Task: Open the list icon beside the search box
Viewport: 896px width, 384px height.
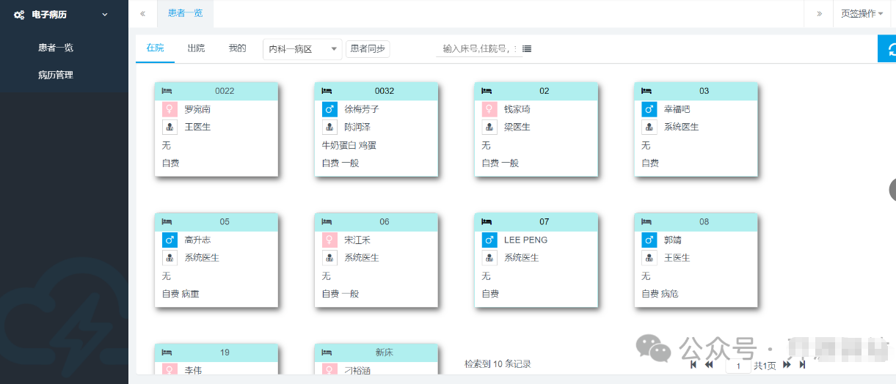Action: 527,49
